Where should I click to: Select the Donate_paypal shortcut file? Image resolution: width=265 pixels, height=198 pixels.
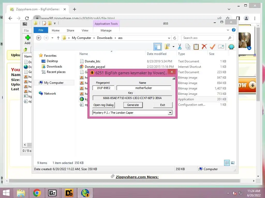click(95, 67)
